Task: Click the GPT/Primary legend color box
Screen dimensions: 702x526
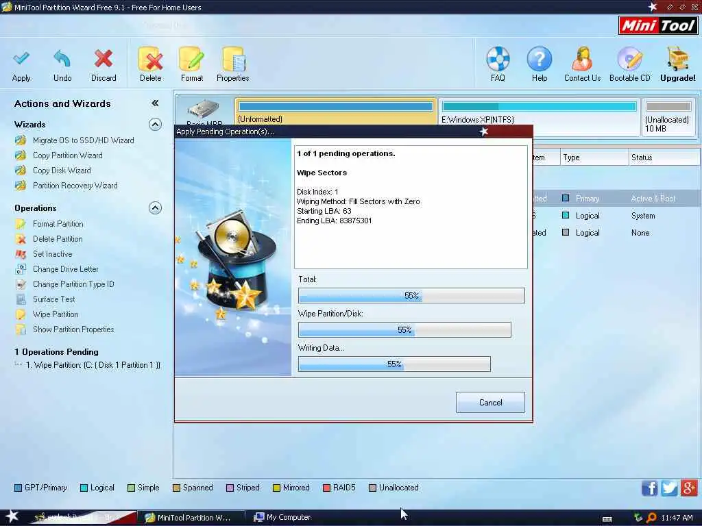Action: pos(18,488)
